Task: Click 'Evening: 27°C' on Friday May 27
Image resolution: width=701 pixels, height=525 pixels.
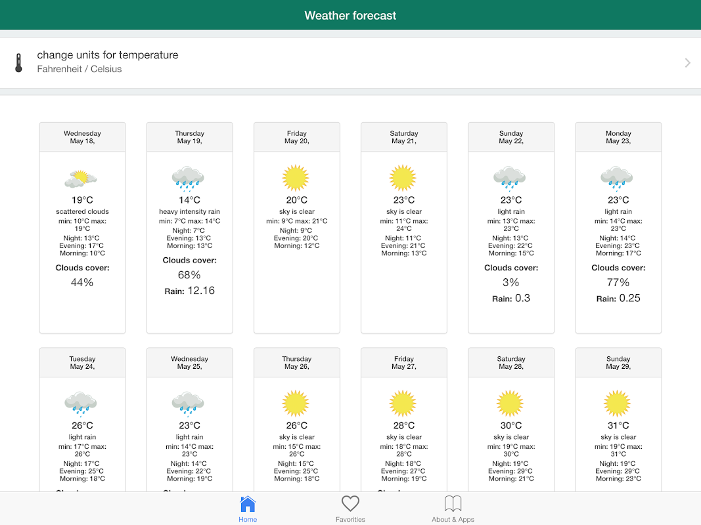Action: pos(403,471)
